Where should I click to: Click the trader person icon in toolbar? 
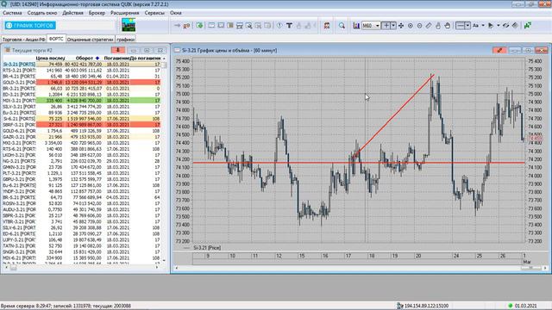[x=327, y=25]
